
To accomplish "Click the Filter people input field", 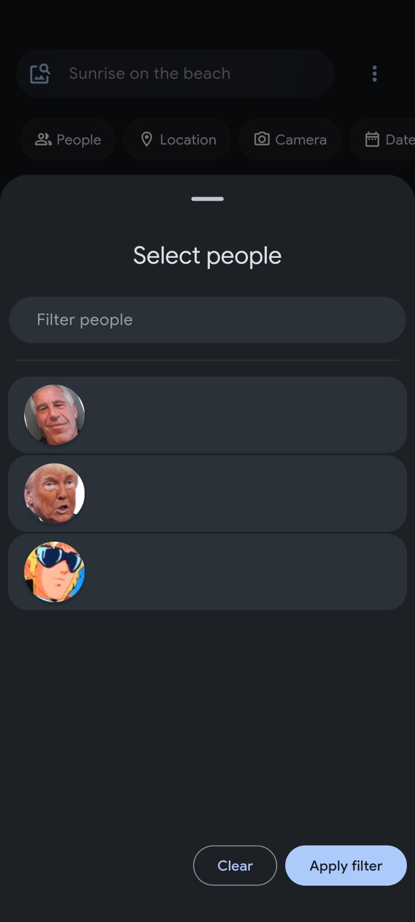I will pyautogui.click(x=207, y=320).
